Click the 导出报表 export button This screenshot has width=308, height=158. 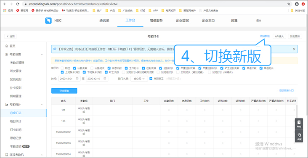(64, 91)
